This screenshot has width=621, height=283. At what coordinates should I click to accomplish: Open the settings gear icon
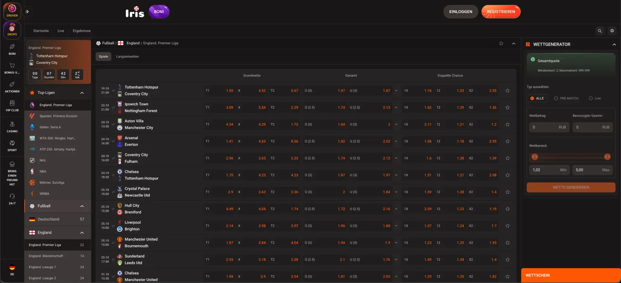[x=612, y=31]
